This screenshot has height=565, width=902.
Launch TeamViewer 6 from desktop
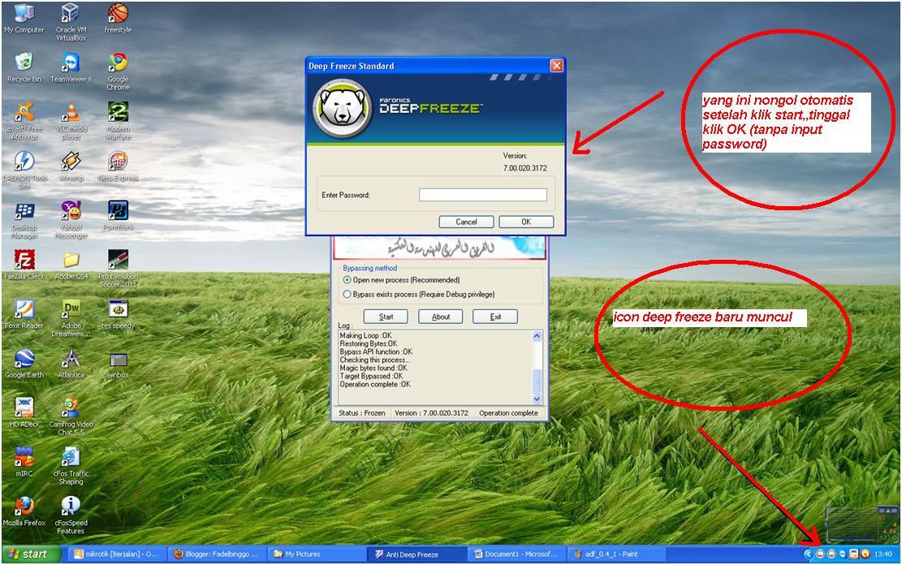tap(71, 68)
